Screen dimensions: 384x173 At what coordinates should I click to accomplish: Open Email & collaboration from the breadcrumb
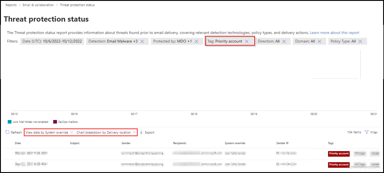[38, 5]
